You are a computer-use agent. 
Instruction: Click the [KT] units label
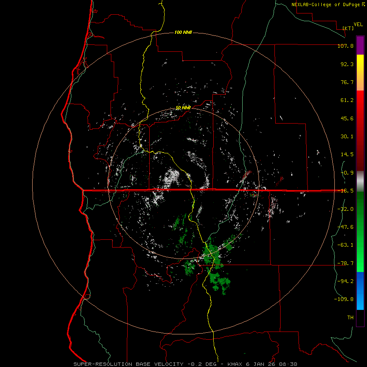point(348,28)
